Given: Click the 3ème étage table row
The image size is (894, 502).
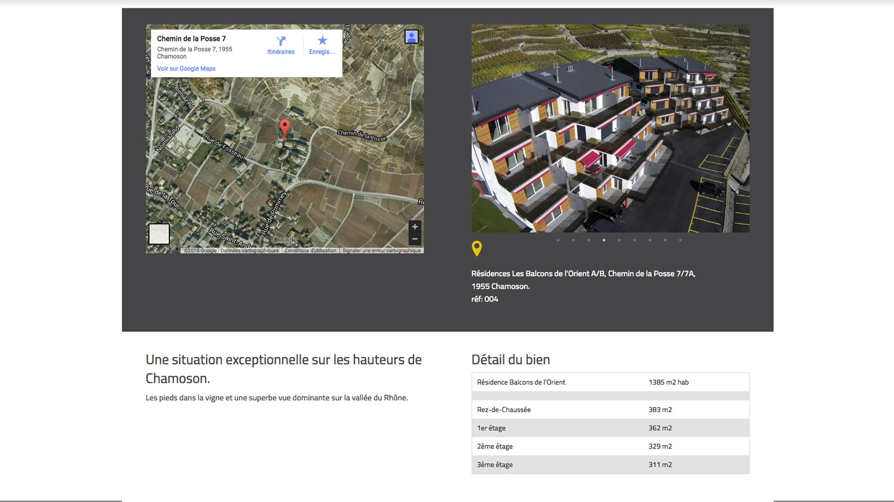Looking at the screenshot, I should pyautogui.click(x=610, y=465).
